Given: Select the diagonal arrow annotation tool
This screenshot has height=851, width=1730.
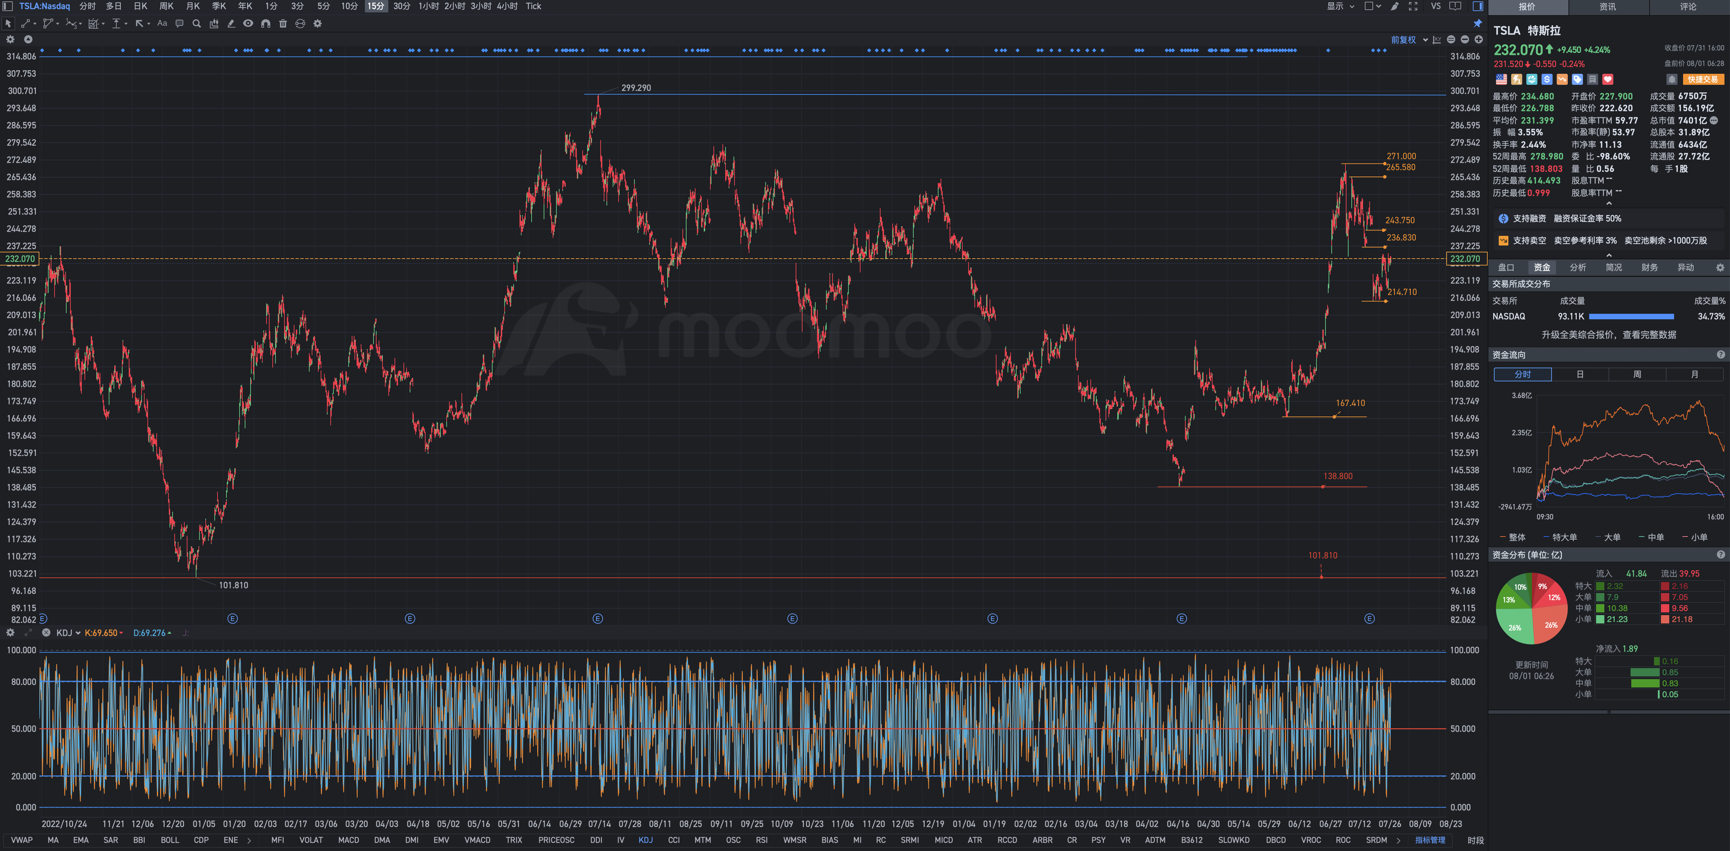Looking at the screenshot, I should [x=139, y=23].
